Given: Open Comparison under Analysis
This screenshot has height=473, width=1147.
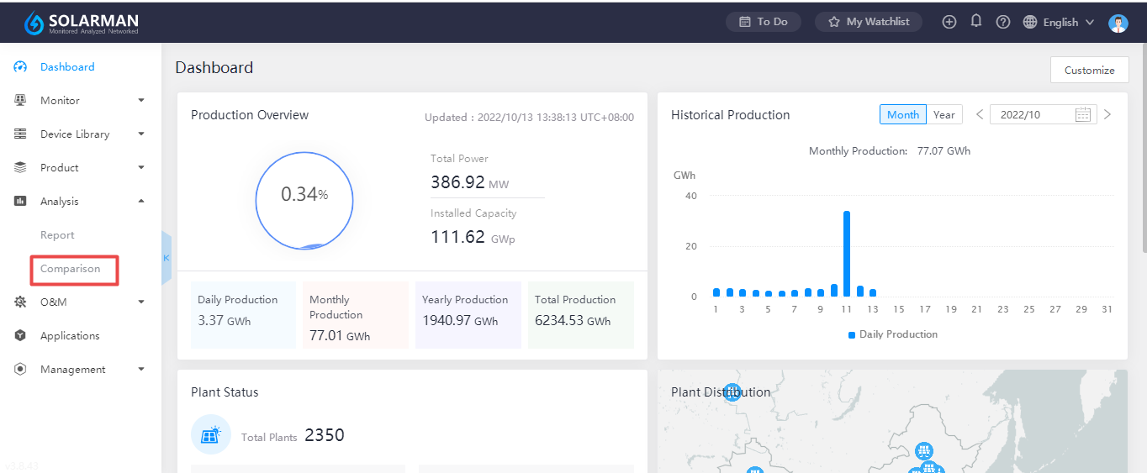Looking at the screenshot, I should pos(71,268).
